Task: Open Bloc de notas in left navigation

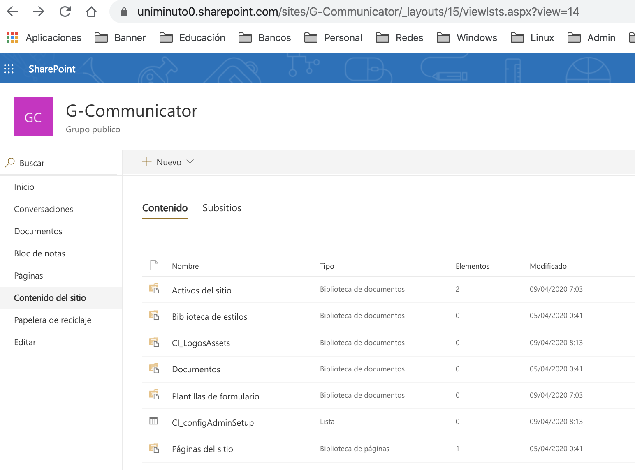Action: coord(39,253)
